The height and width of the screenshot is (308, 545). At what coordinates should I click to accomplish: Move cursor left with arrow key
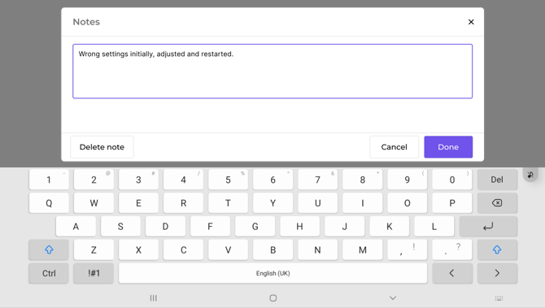(452, 273)
